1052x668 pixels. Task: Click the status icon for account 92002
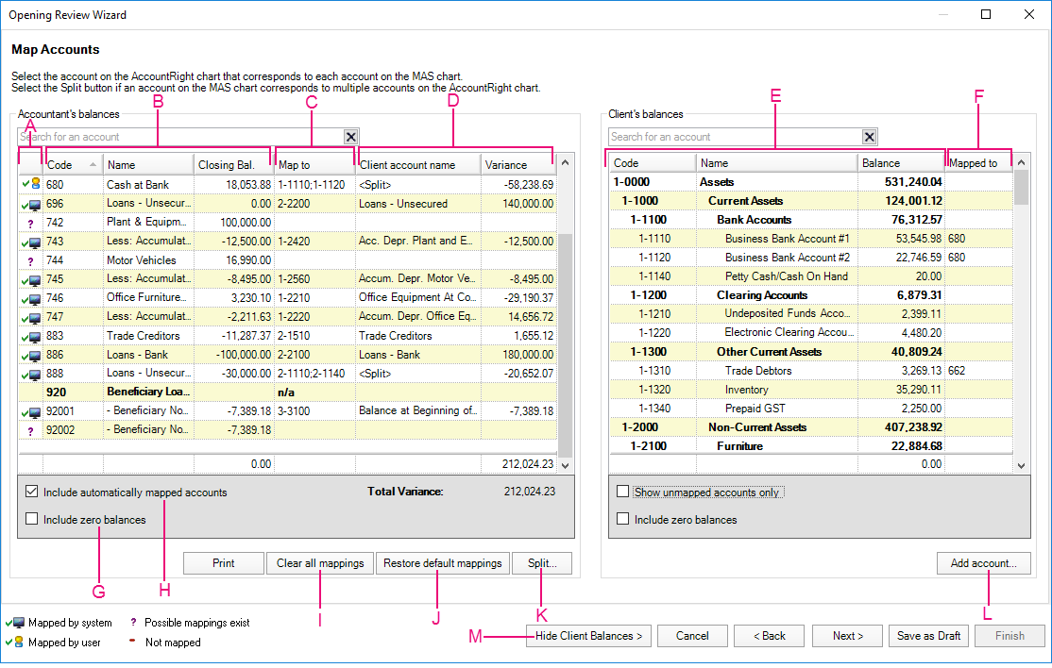point(30,430)
